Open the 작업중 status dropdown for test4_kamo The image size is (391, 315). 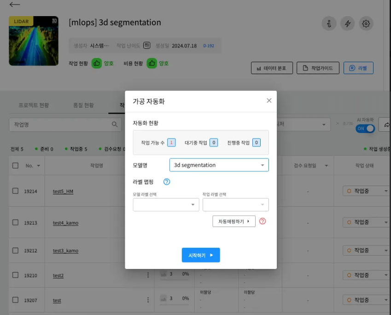[x=367, y=222]
